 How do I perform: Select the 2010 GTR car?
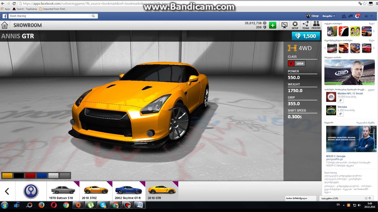coord(162,191)
